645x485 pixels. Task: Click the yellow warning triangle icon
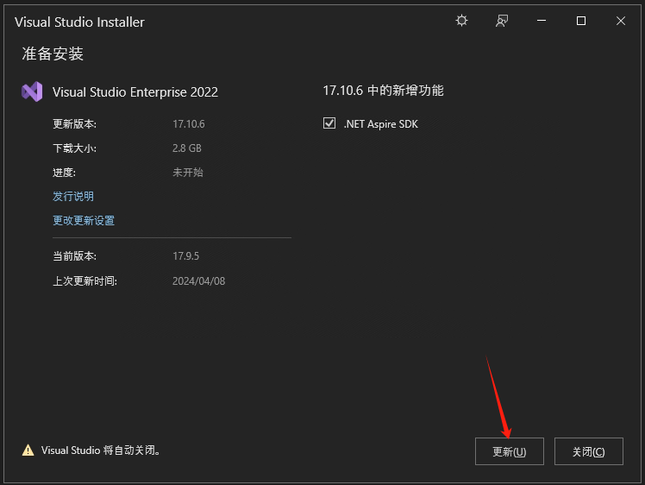click(28, 450)
